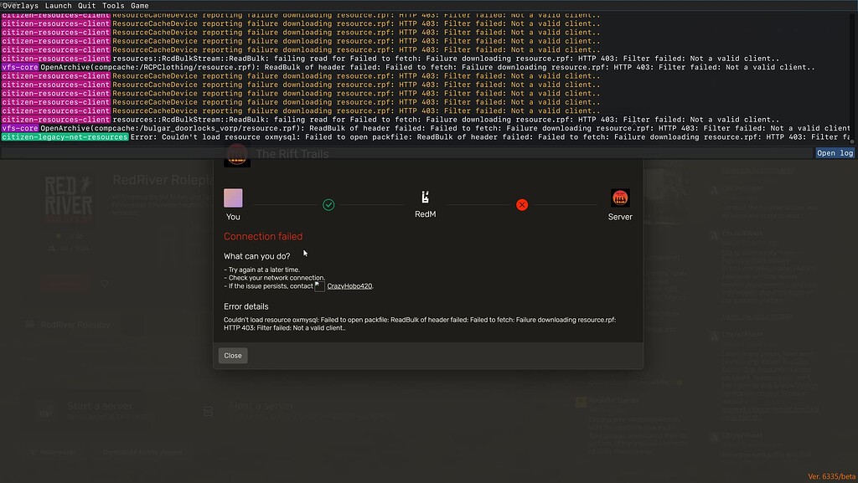This screenshot has height=483, width=858.
Task: Click the Discord icon beside the contact text
Action: 319,285
